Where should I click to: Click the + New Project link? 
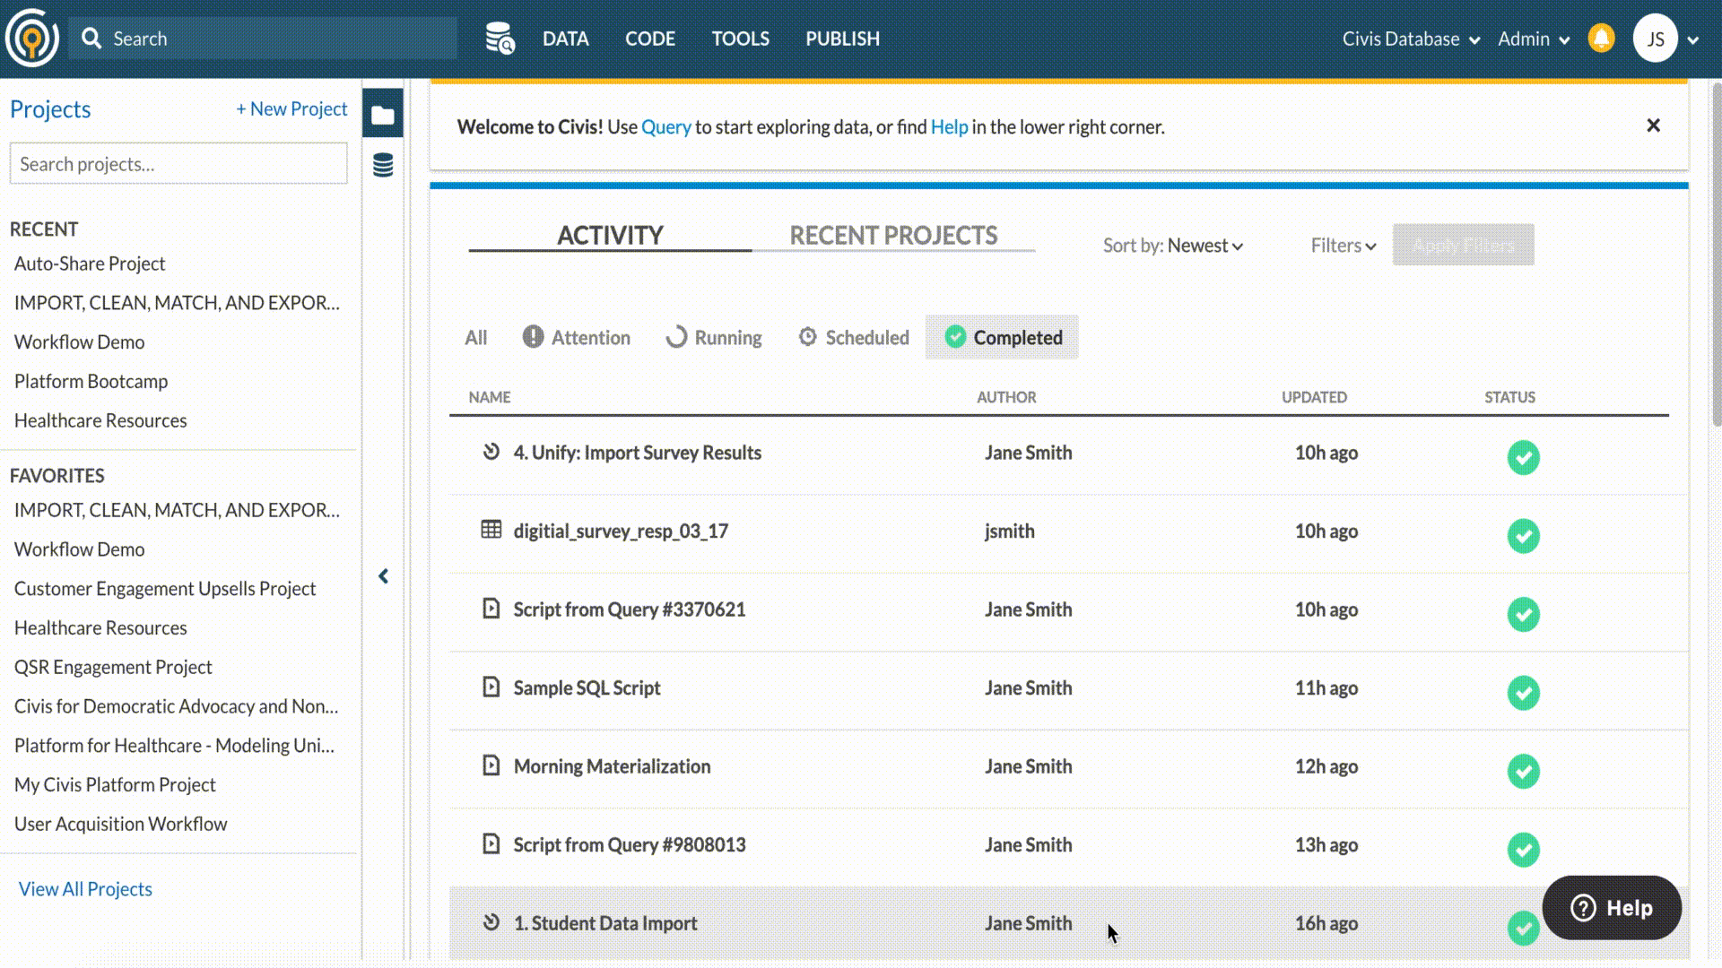[291, 108]
